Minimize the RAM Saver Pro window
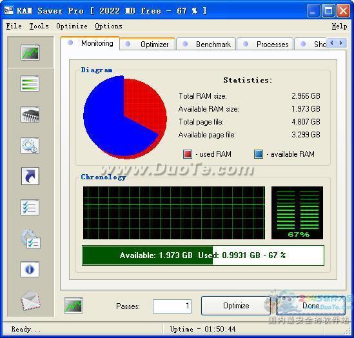Viewport: 354px width, 338px height. tap(313, 10)
